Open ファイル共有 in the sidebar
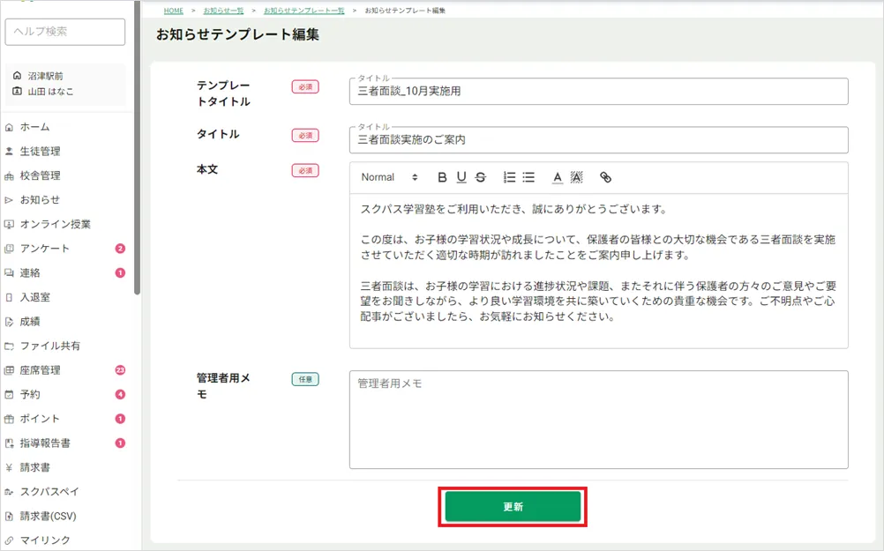The height and width of the screenshot is (551, 884). pos(50,346)
